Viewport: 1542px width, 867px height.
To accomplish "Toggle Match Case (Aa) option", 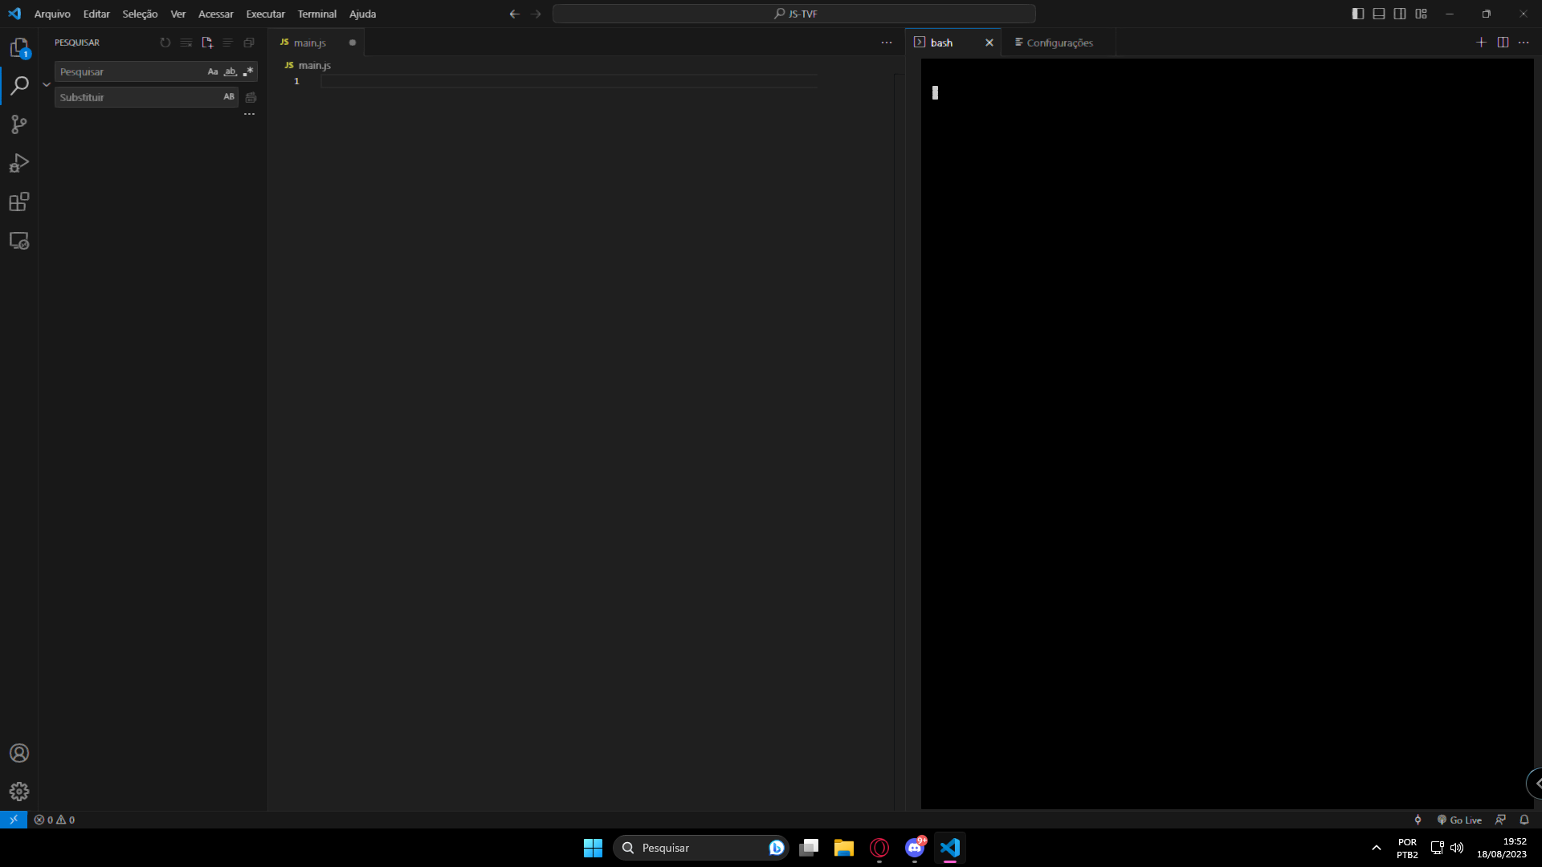I will point(213,71).
